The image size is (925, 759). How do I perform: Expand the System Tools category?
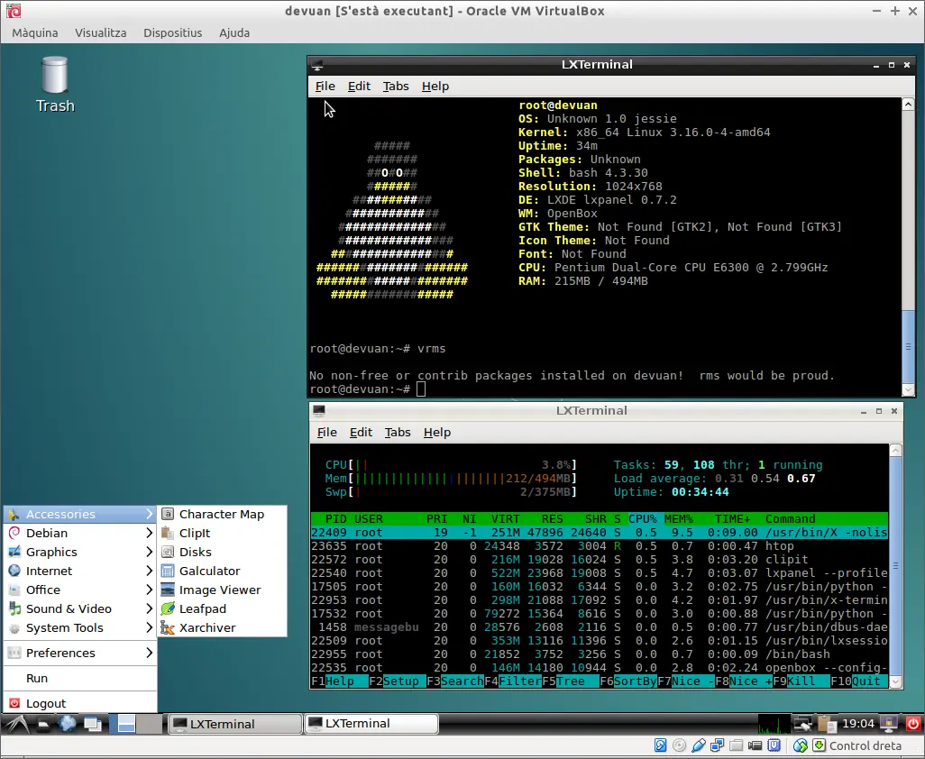(80, 627)
